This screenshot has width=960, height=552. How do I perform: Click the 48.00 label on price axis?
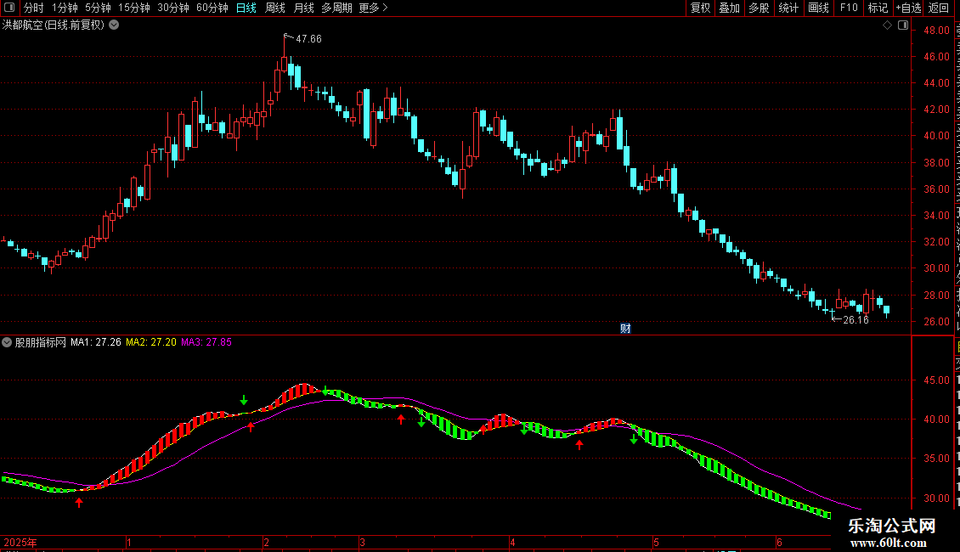point(937,31)
